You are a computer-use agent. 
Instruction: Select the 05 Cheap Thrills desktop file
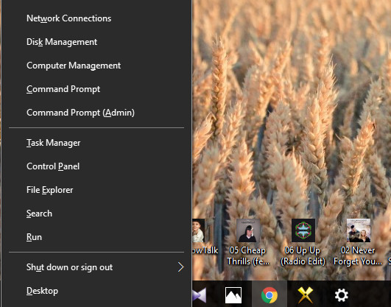[248, 242]
